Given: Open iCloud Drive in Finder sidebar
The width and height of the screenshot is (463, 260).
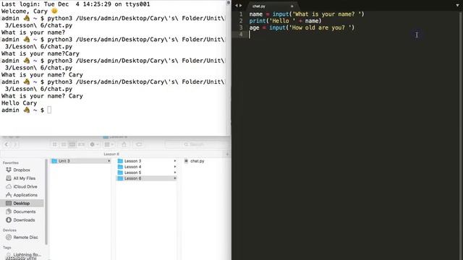Looking at the screenshot, I should point(25,186).
